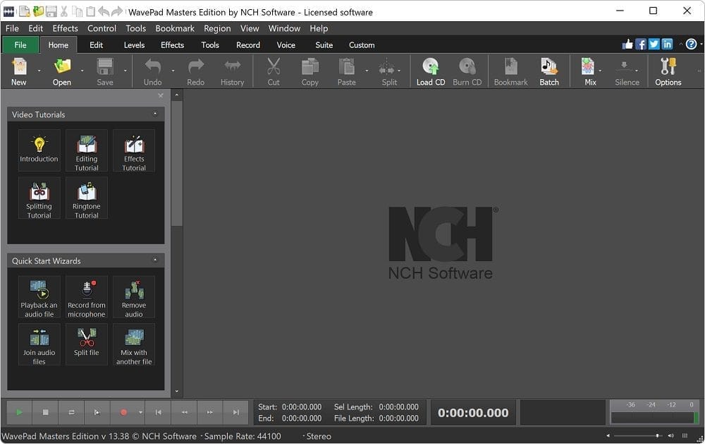Start Join audio files wizard

(x=39, y=344)
